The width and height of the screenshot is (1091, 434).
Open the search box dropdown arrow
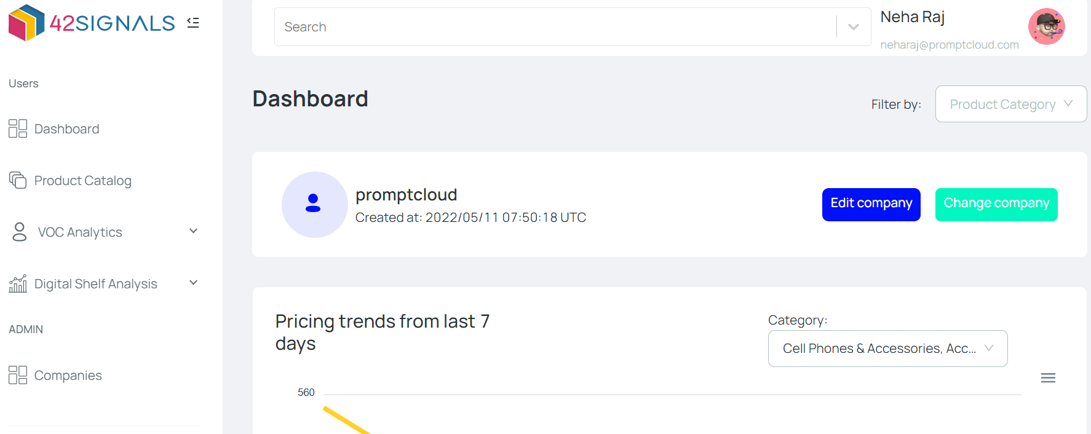click(853, 27)
